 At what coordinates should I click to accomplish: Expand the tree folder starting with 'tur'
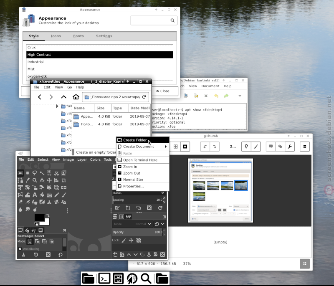pos(57,106)
